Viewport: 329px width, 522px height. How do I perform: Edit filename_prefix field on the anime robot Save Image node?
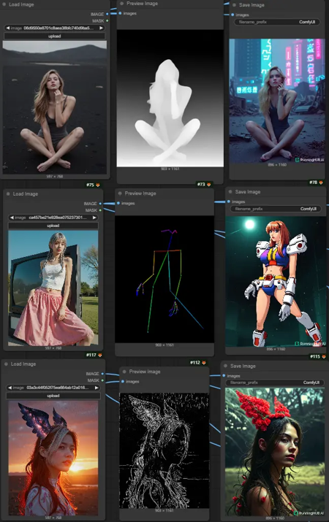click(276, 209)
